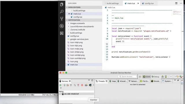The width and height of the screenshot is (185, 104).
Task: Open the editor More Actions ellipsis menu
Action: tap(181, 3)
